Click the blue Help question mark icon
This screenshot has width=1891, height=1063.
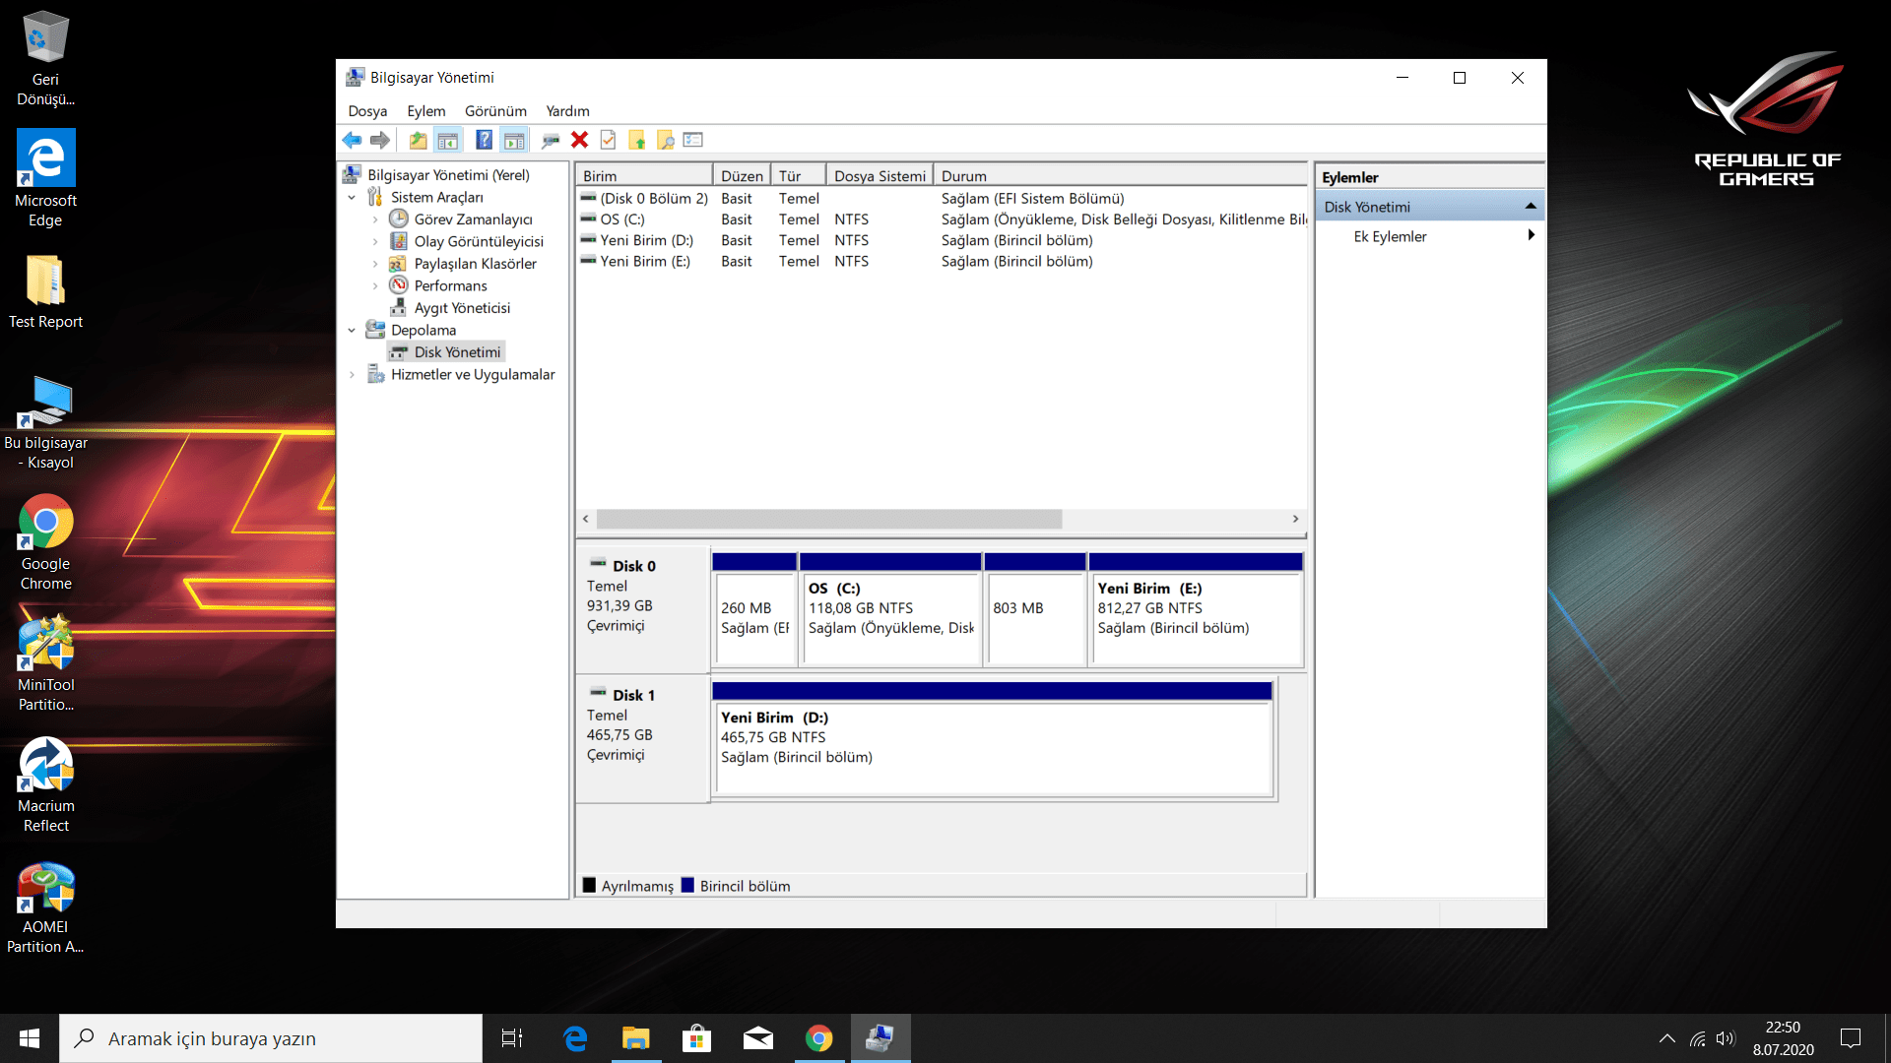tap(484, 141)
